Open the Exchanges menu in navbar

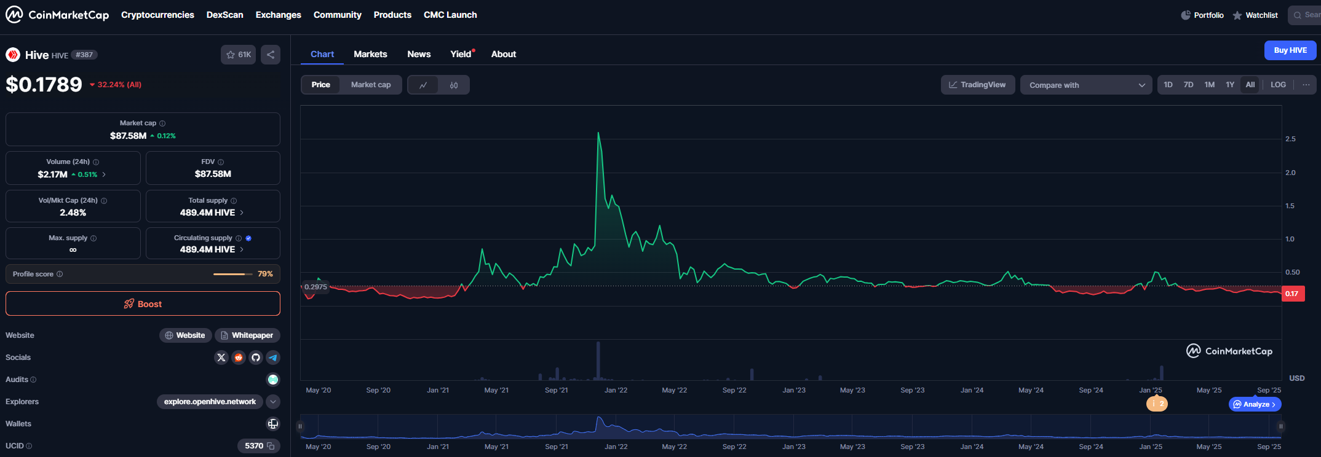(x=278, y=15)
